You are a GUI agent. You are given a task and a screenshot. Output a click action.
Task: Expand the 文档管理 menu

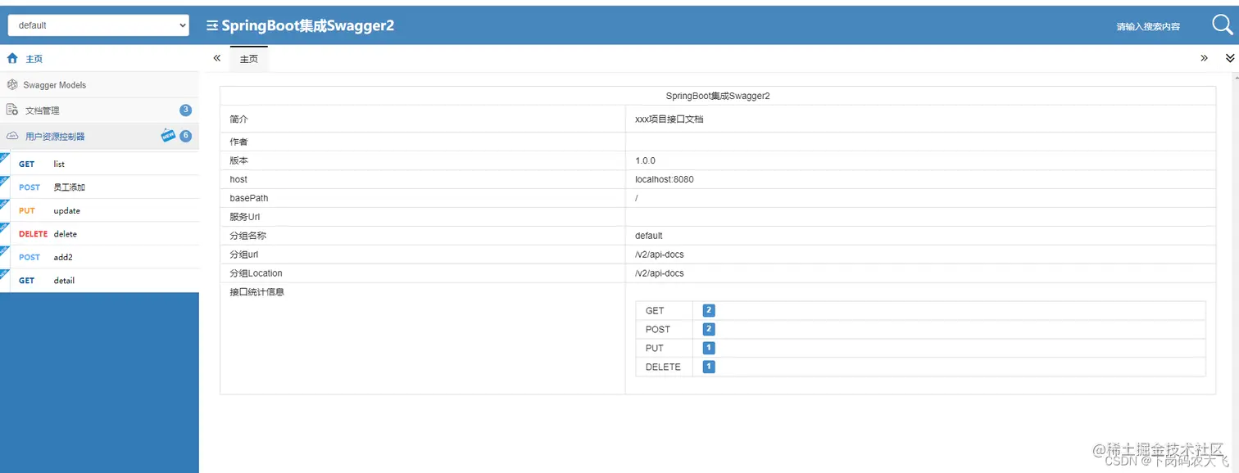[99, 110]
